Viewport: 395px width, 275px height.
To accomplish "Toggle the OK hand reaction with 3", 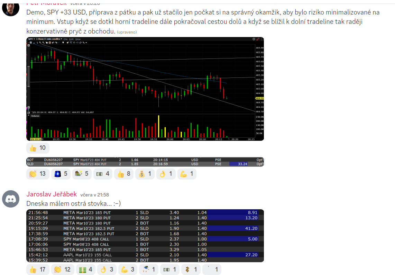I will (107, 269).
